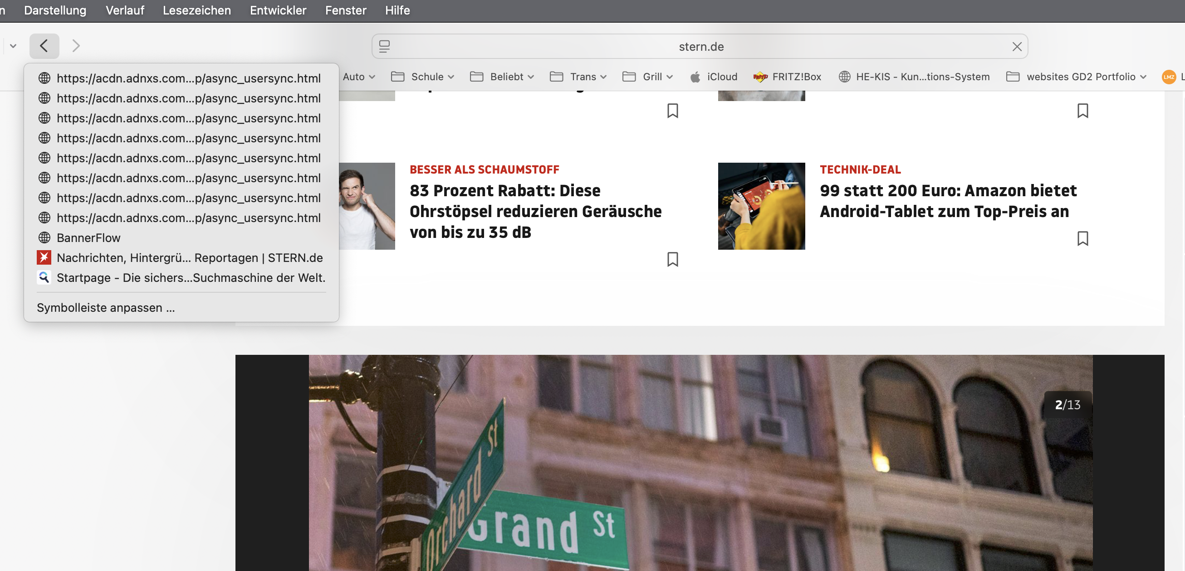Click the Grill folder icon
The height and width of the screenshot is (571, 1185).
coord(629,76)
